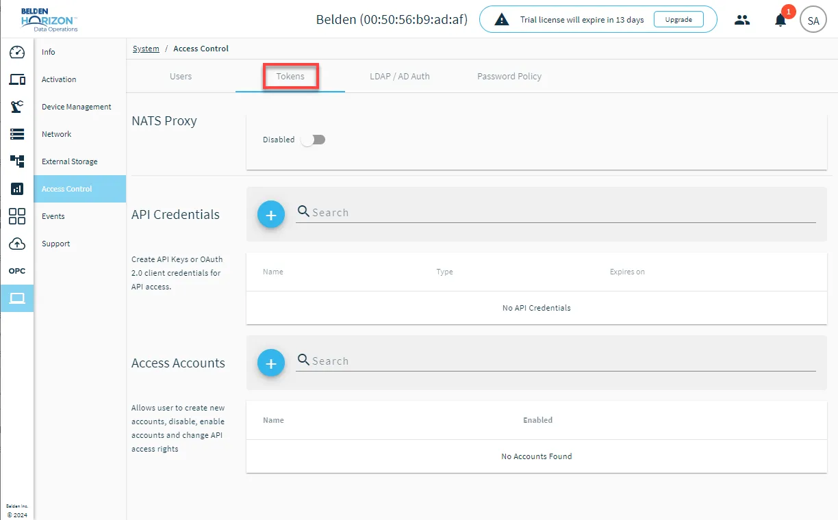Screen dimensions: 838x520
Task: Click the Belden Horizon logo
Action: coord(49,20)
